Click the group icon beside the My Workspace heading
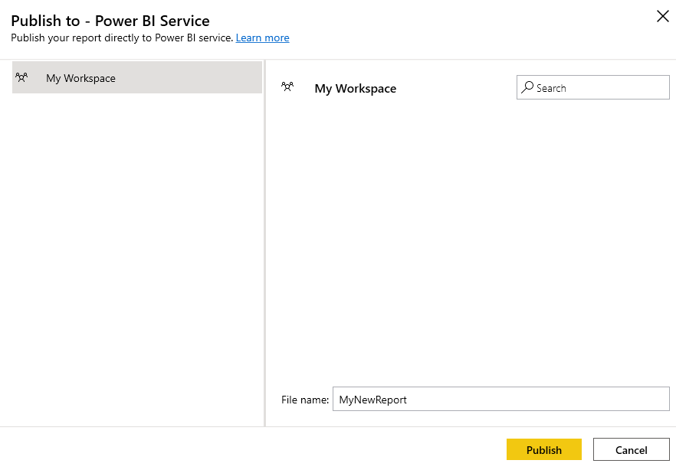The height and width of the screenshot is (470, 676). (x=287, y=86)
